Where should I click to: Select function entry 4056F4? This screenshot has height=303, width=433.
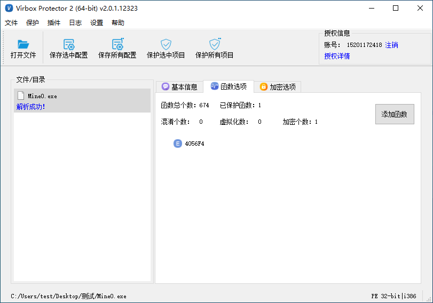coord(194,143)
